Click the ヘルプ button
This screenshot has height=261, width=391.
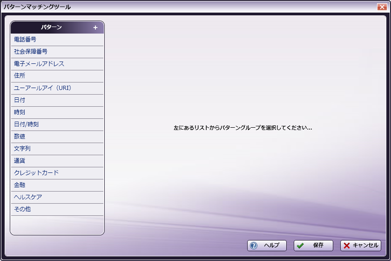267,246
